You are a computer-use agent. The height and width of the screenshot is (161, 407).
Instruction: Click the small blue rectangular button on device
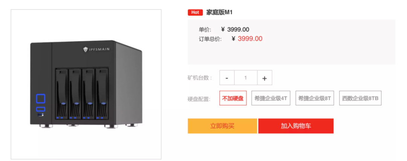coord(40,109)
